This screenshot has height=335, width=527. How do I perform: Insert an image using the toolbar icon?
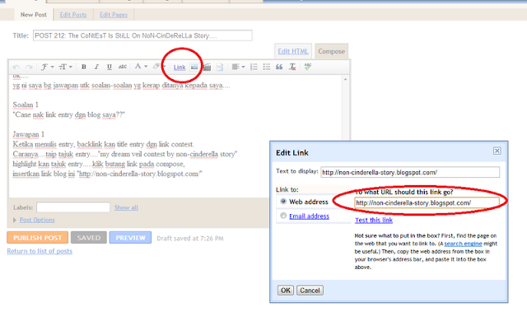pyautogui.click(x=194, y=67)
